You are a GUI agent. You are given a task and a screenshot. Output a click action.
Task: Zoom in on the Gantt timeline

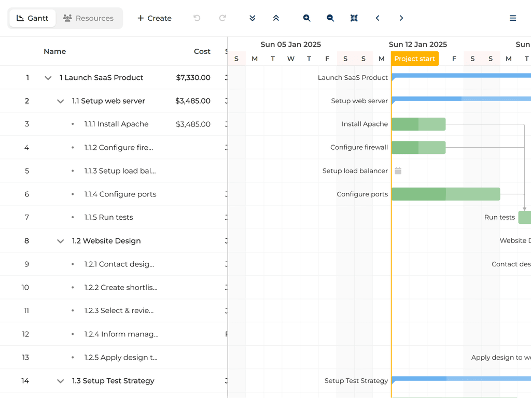(307, 18)
